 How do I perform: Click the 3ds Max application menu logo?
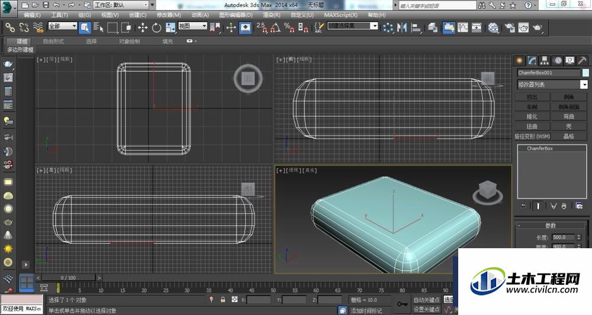point(8,8)
